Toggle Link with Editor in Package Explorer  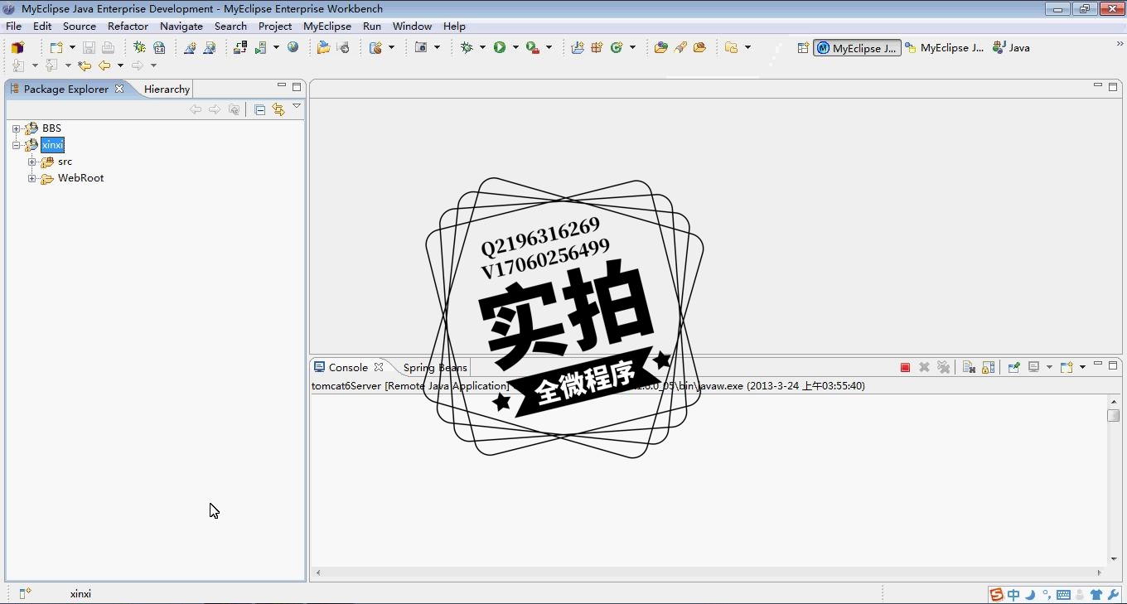(x=278, y=109)
